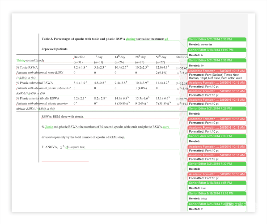Click the '10.2±2.5' cell
Image resolution: width=267 pixels, height=224 pixels.
(x=142, y=67)
